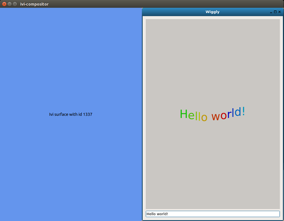
Task: Maximize the ivi-compositor window
Action: click(15, 4)
